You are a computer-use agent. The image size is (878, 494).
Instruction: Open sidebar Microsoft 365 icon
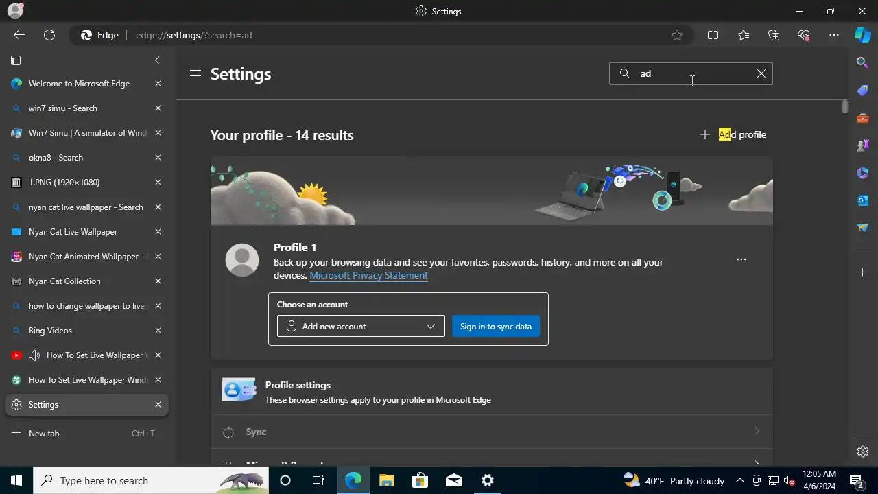pos(863,173)
